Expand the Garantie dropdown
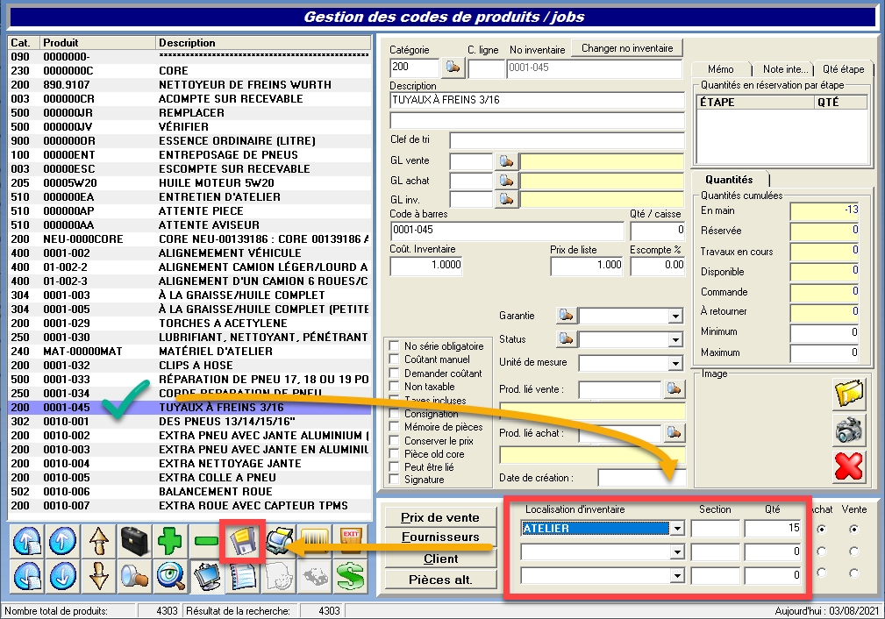The image size is (885, 619). 675,316
